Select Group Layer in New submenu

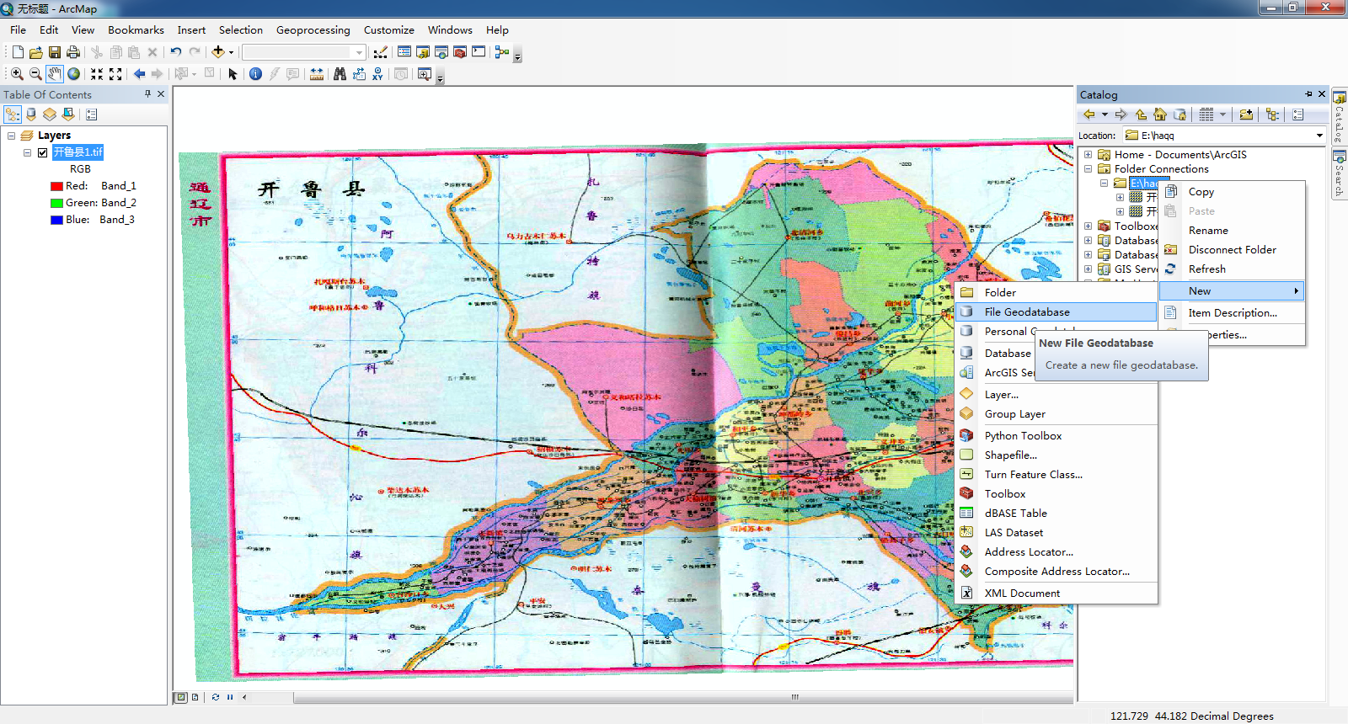[x=1056, y=414]
